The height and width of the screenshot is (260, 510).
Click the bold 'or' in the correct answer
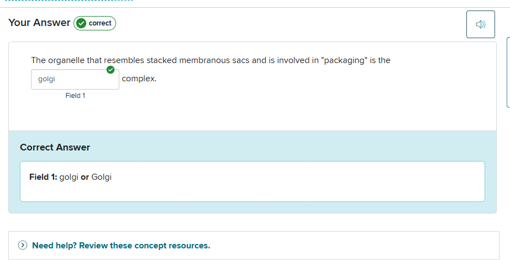coord(85,177)
